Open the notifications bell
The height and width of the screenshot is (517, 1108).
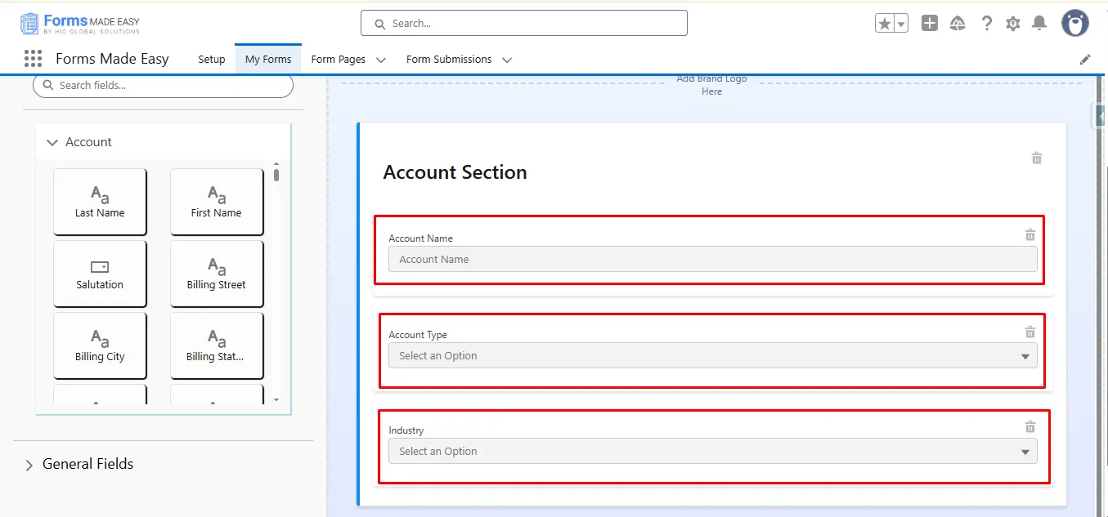point(1039,24)
